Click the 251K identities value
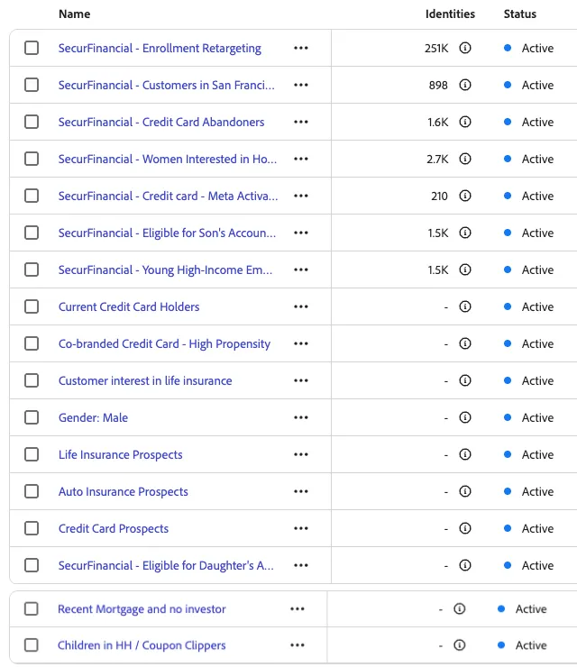The image size is (577, 667). 436,48
